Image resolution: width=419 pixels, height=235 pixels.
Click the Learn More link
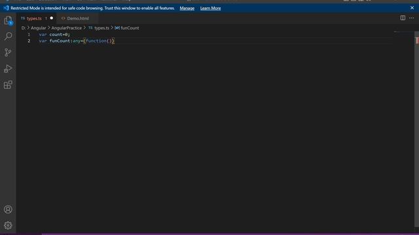pyautogui.click(x=211, y=8)
